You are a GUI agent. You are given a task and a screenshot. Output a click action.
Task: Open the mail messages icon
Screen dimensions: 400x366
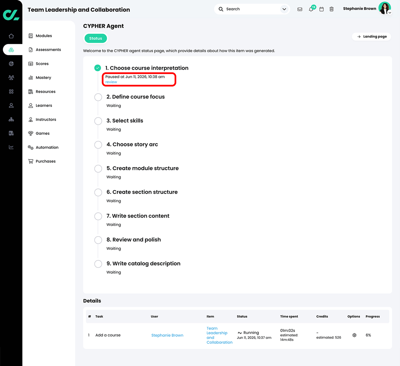click(x=300, y=9)
